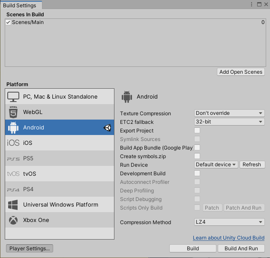Close the Build Settings window
270x258 pixels.
266,4
